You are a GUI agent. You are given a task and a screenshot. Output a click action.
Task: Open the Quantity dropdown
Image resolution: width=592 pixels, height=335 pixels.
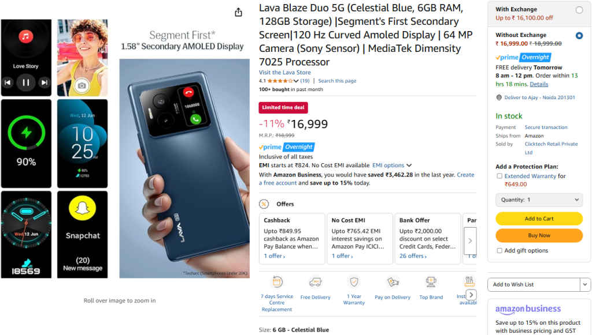coord(539,200)
